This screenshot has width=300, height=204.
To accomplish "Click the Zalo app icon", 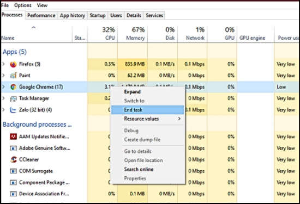I will point(13,110).
